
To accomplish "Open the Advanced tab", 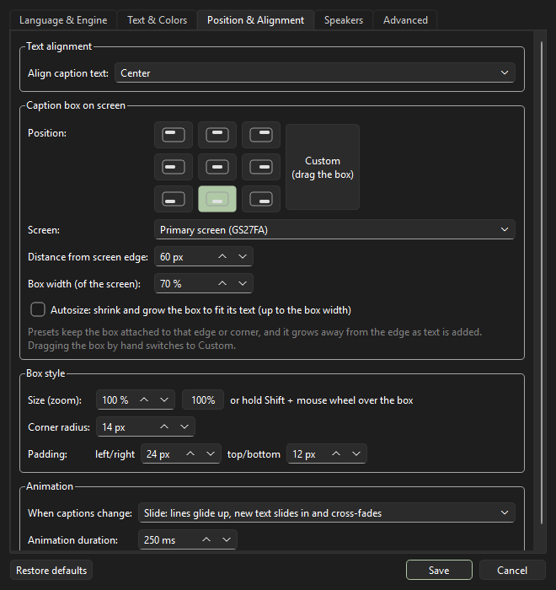I will (405, 20).
